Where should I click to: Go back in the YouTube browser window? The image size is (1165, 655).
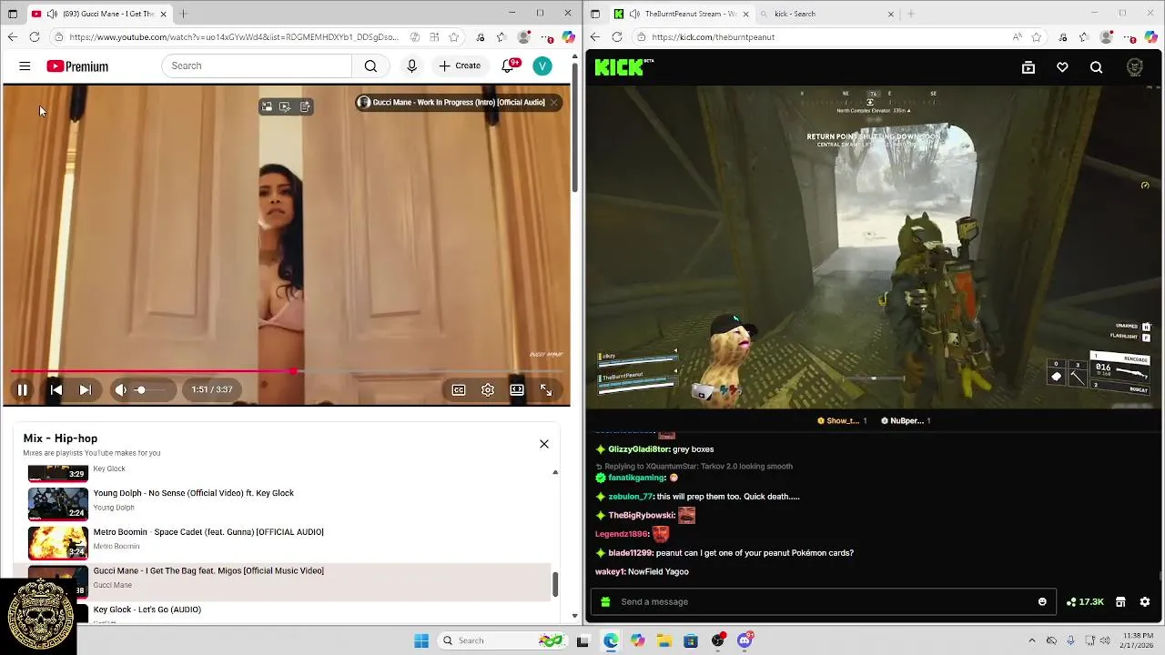click(x=12, y=37)
